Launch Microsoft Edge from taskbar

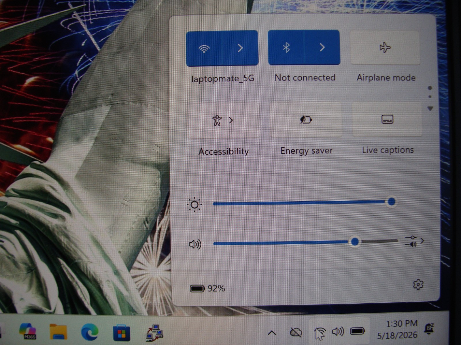90,332
